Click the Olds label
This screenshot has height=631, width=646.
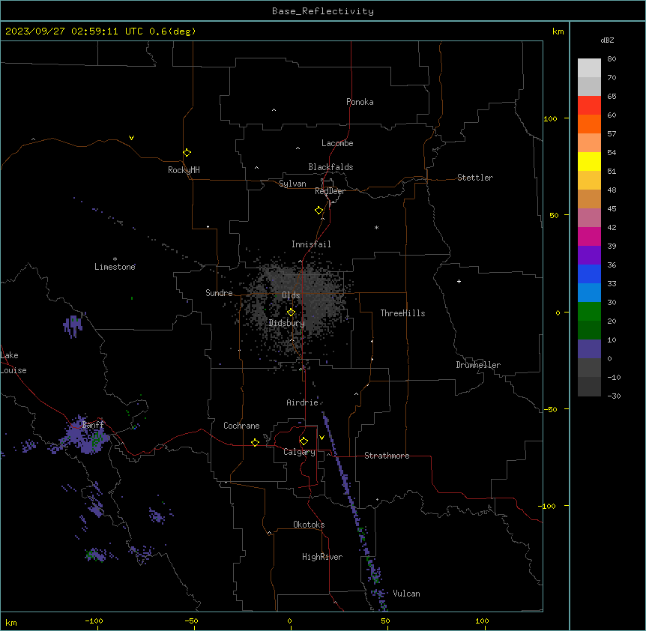point(291,295)
